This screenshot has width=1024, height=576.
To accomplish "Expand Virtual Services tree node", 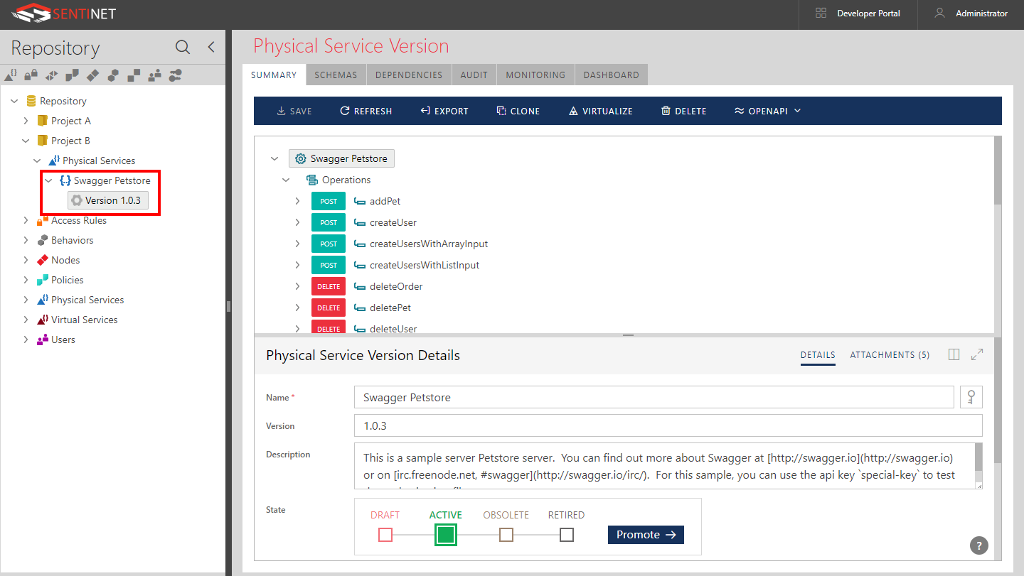I will 26,320.
